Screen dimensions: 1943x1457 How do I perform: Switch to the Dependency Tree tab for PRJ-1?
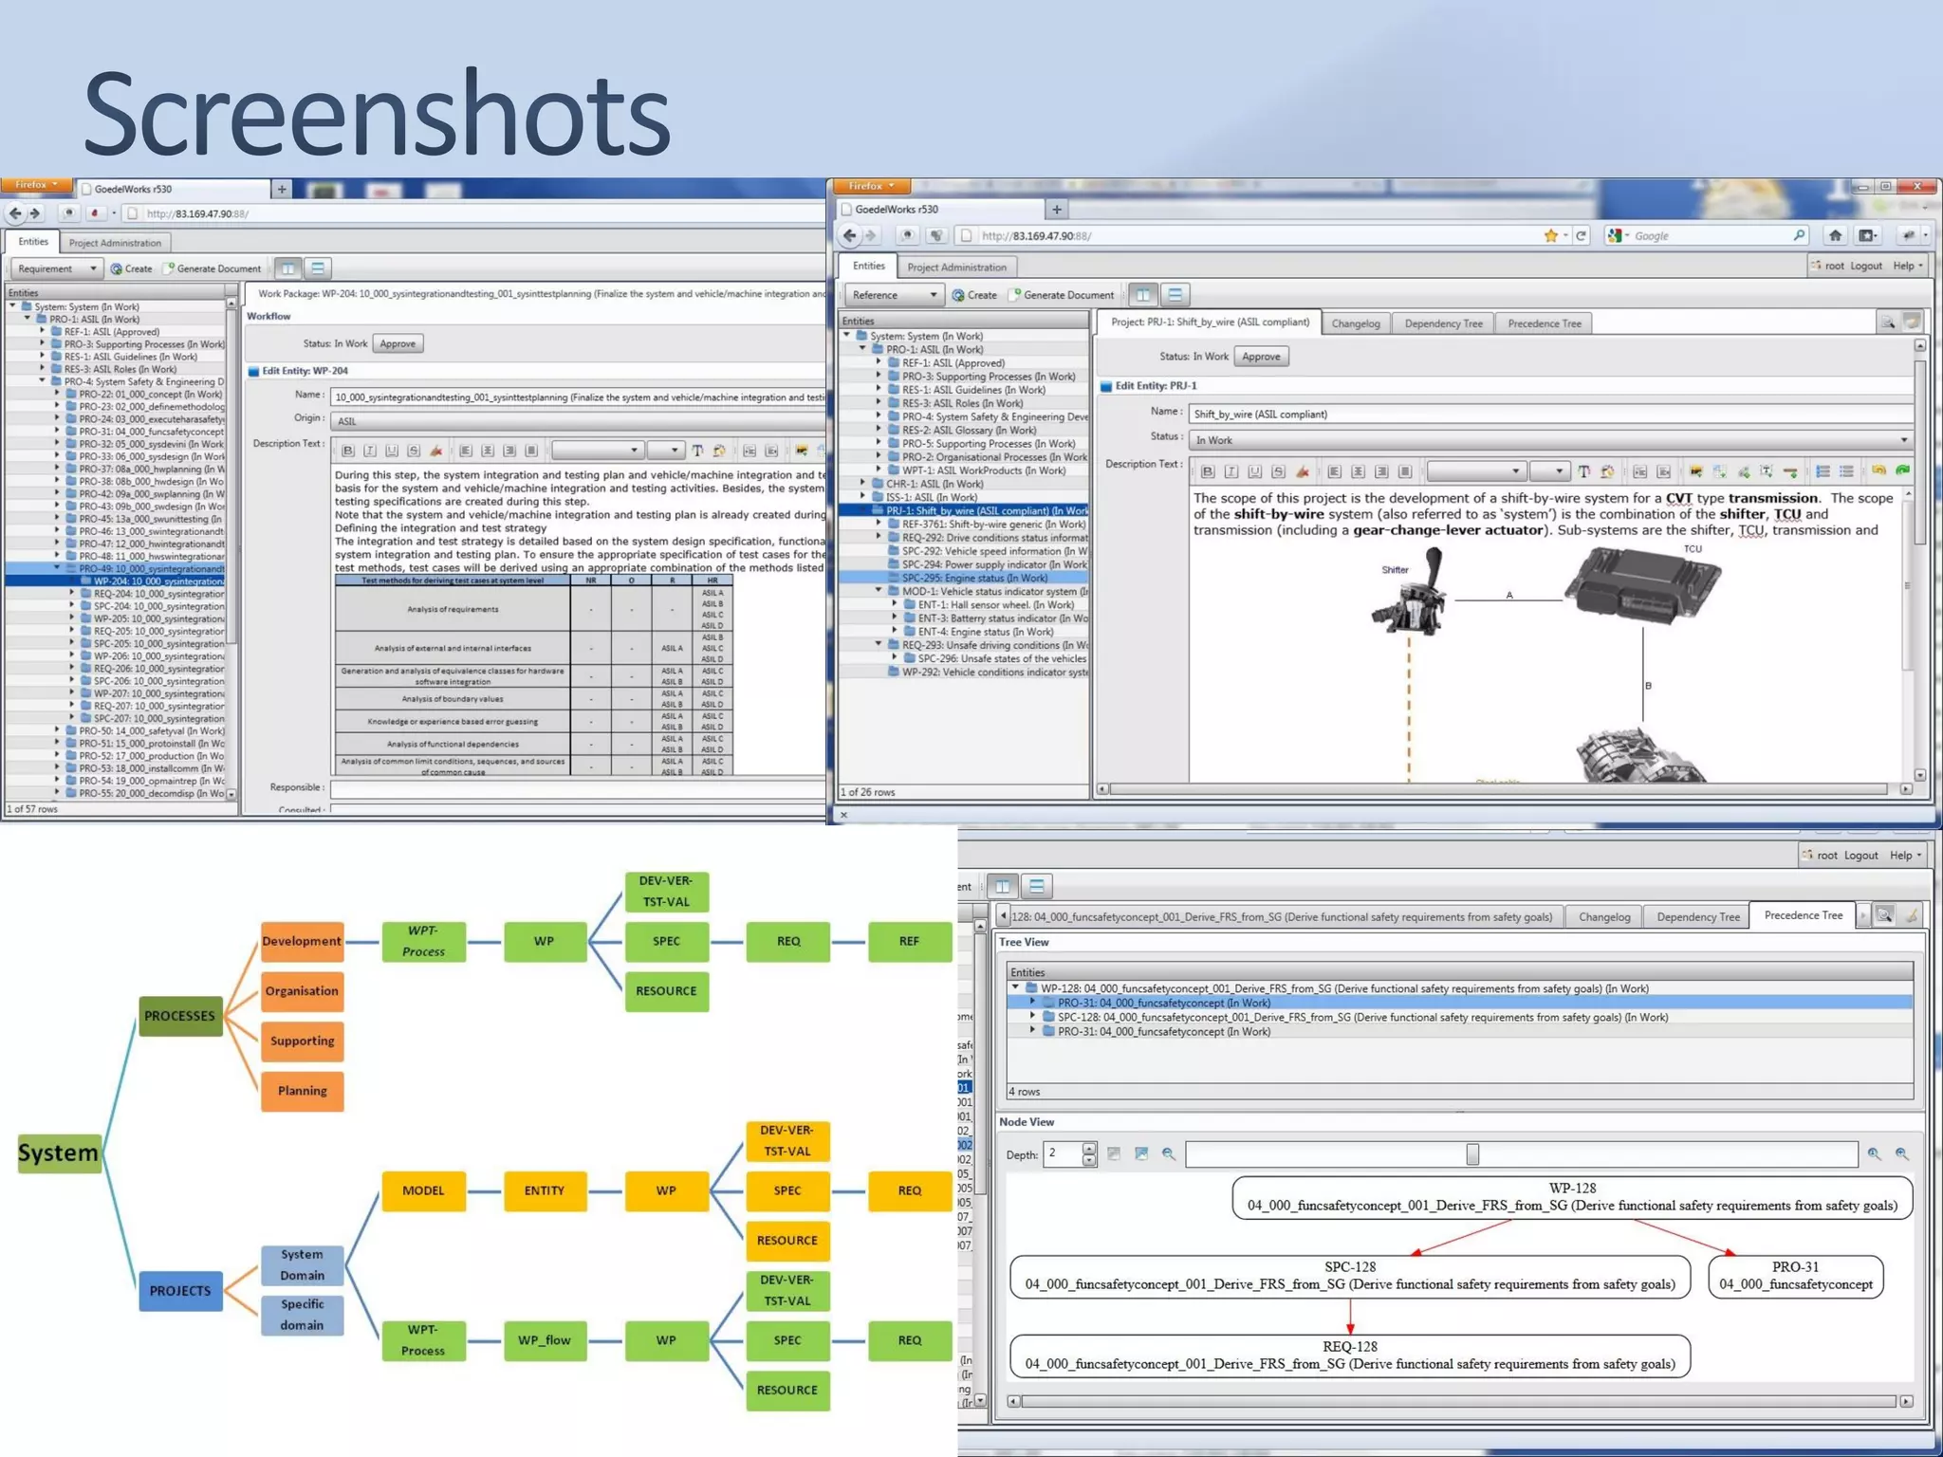(x=1443, y=323)
